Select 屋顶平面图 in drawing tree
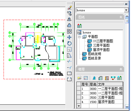This screenshot has height=111, width=131. (101, 50)
